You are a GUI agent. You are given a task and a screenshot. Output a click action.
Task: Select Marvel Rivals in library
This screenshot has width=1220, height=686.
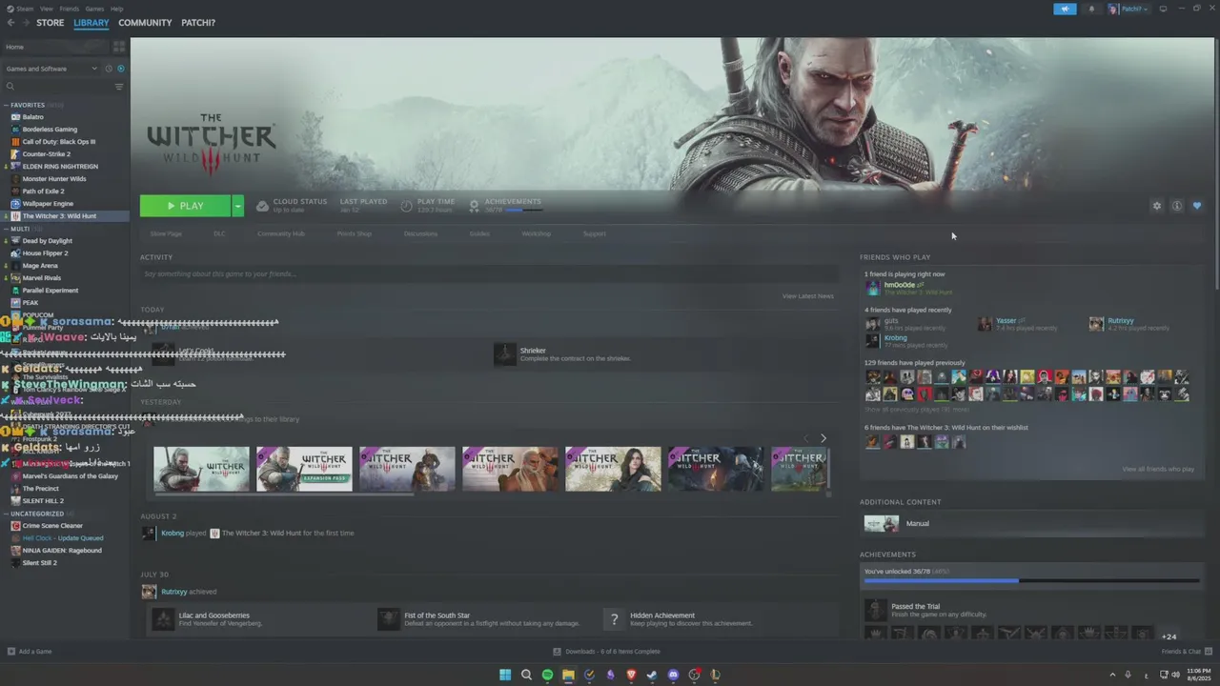click(x=42, y=278)
